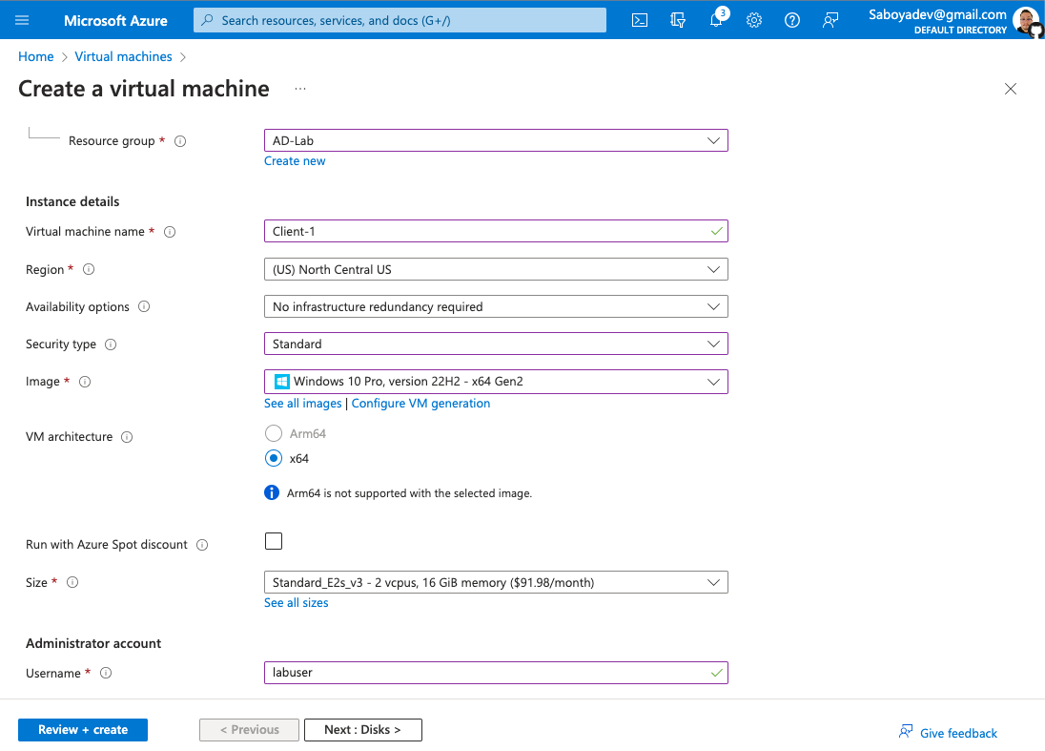Viewport: 1045px width, 751px height.
Task: Edit the Virtual machine name field
Action: pos(496,232)
